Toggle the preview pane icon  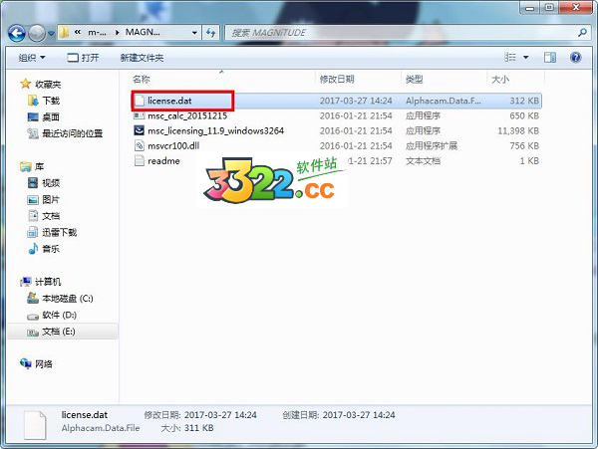coord(549,58)
